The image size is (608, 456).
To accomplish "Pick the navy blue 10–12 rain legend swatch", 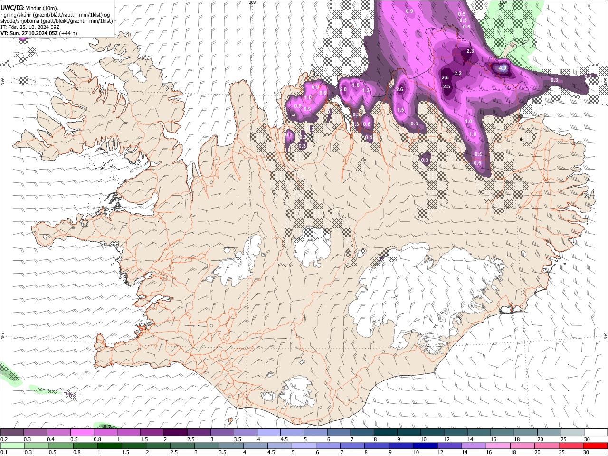I will coord(425,446).
